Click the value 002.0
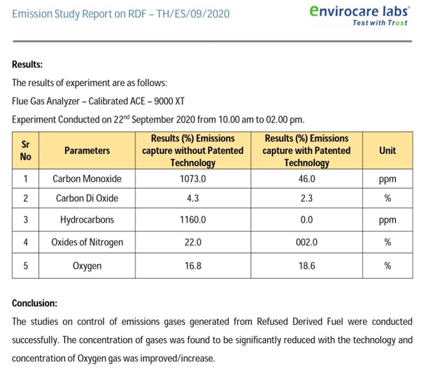The height and width of the screenshot is (387, 442). 307,242
